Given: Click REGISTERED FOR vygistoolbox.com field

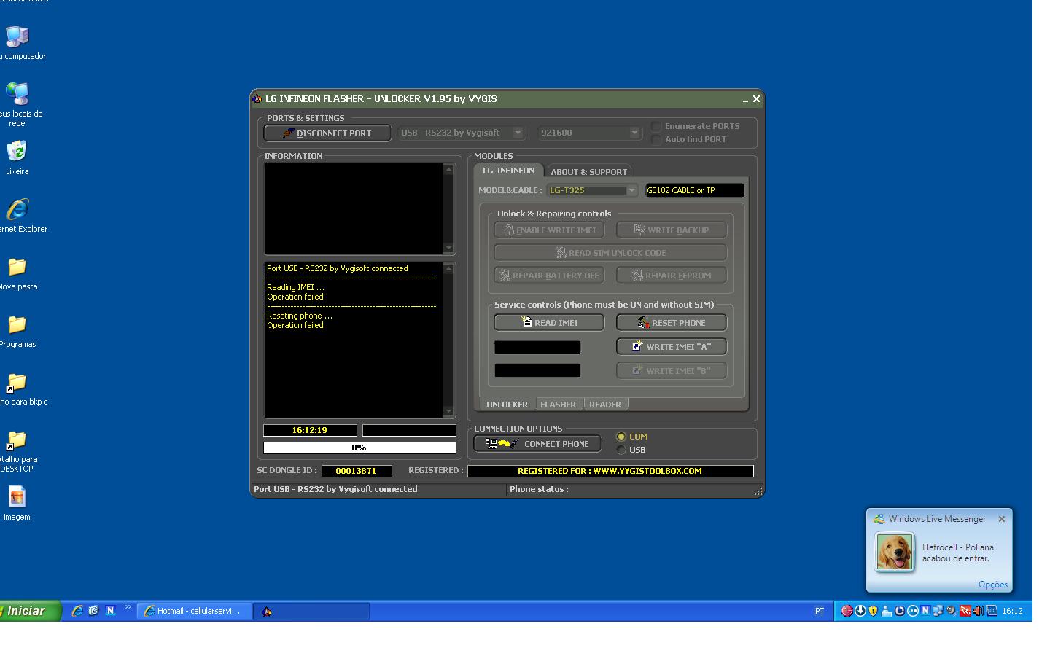Looking at the screenshot, I should click(610, 471).
